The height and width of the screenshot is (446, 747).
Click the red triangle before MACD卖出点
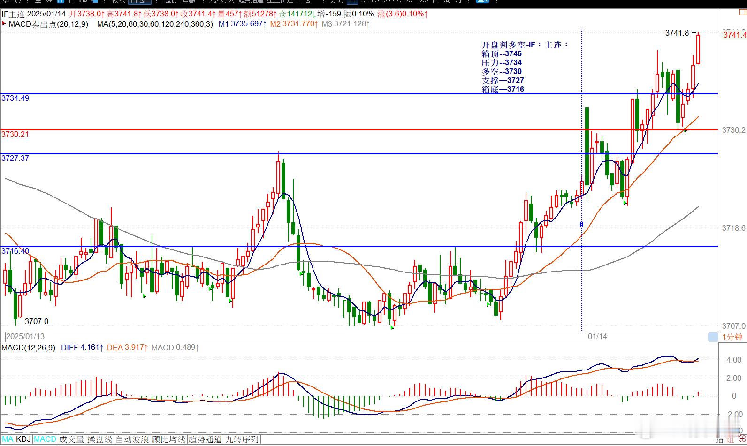click(4, 23)
